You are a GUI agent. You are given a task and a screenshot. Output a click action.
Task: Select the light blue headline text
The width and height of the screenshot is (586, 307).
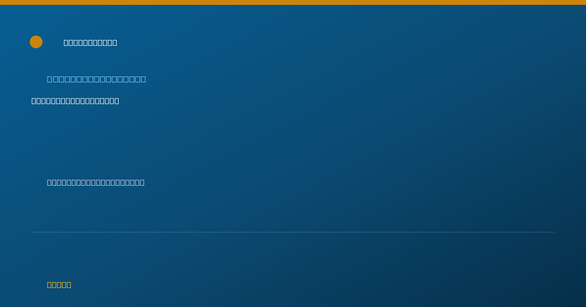(x=96, y=79)
